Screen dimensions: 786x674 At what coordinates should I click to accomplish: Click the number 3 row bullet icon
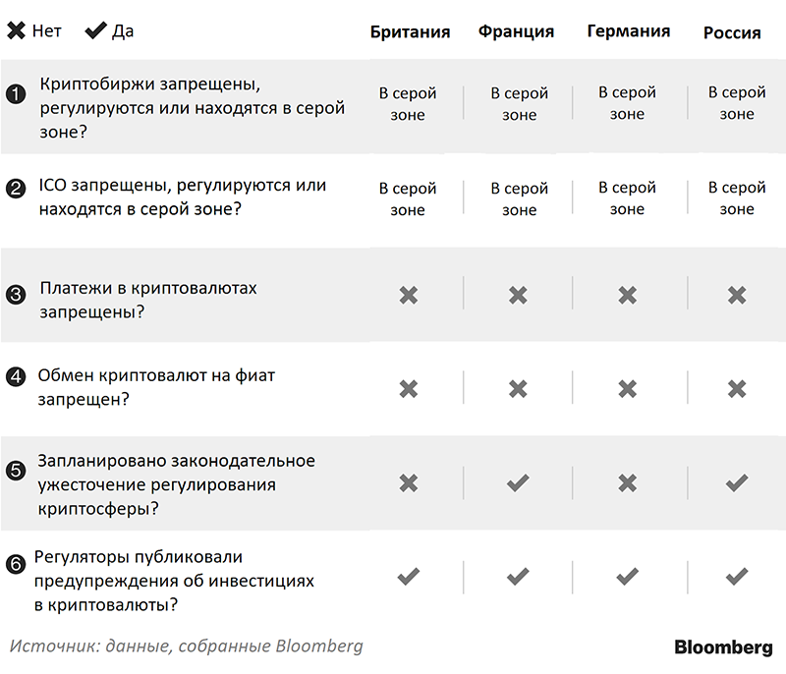[15, 294]
